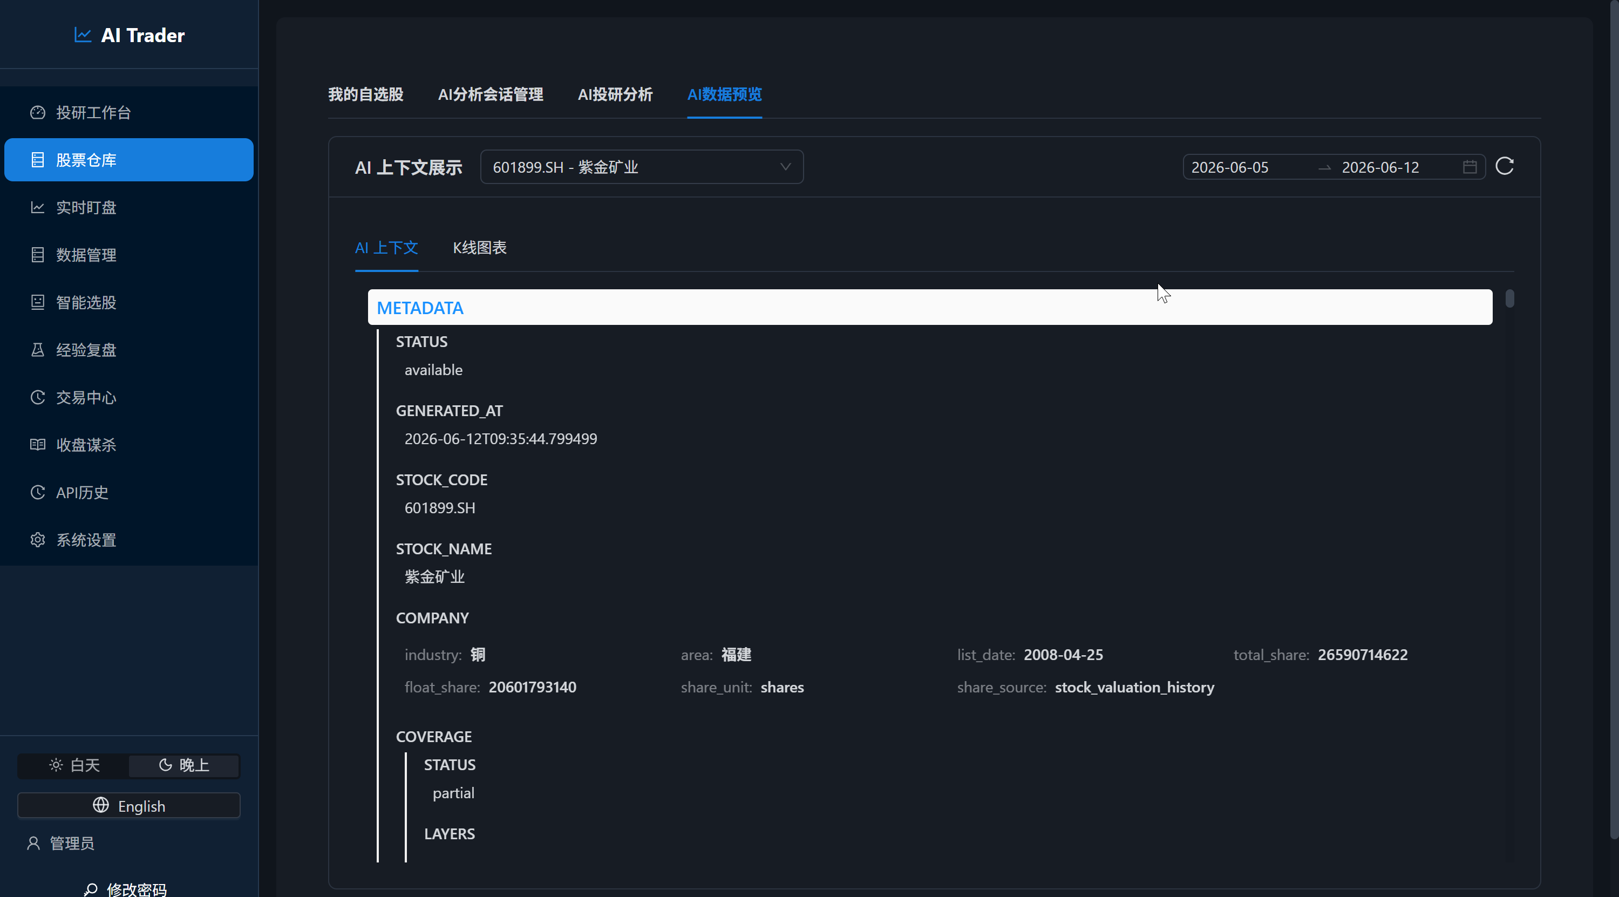Click the status value available
1619x897 pixels.
[x=433, y=370]
